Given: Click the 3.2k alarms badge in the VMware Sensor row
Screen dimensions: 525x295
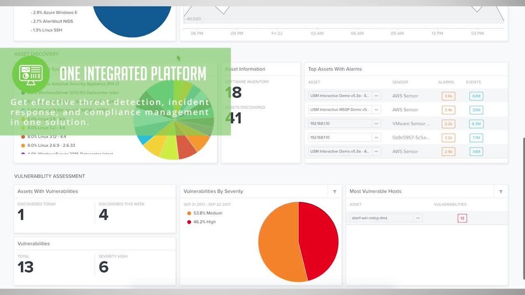Looking at the screenshot, I should pos(448,124).
